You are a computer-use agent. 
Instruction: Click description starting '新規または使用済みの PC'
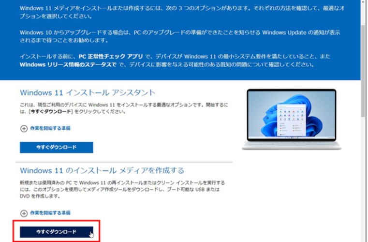122,189
